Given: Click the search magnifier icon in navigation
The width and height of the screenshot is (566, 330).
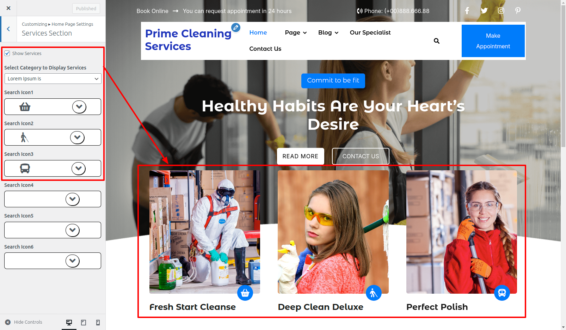Looking at the screenshot, I should pyautogui.click(x=437, y=41).
